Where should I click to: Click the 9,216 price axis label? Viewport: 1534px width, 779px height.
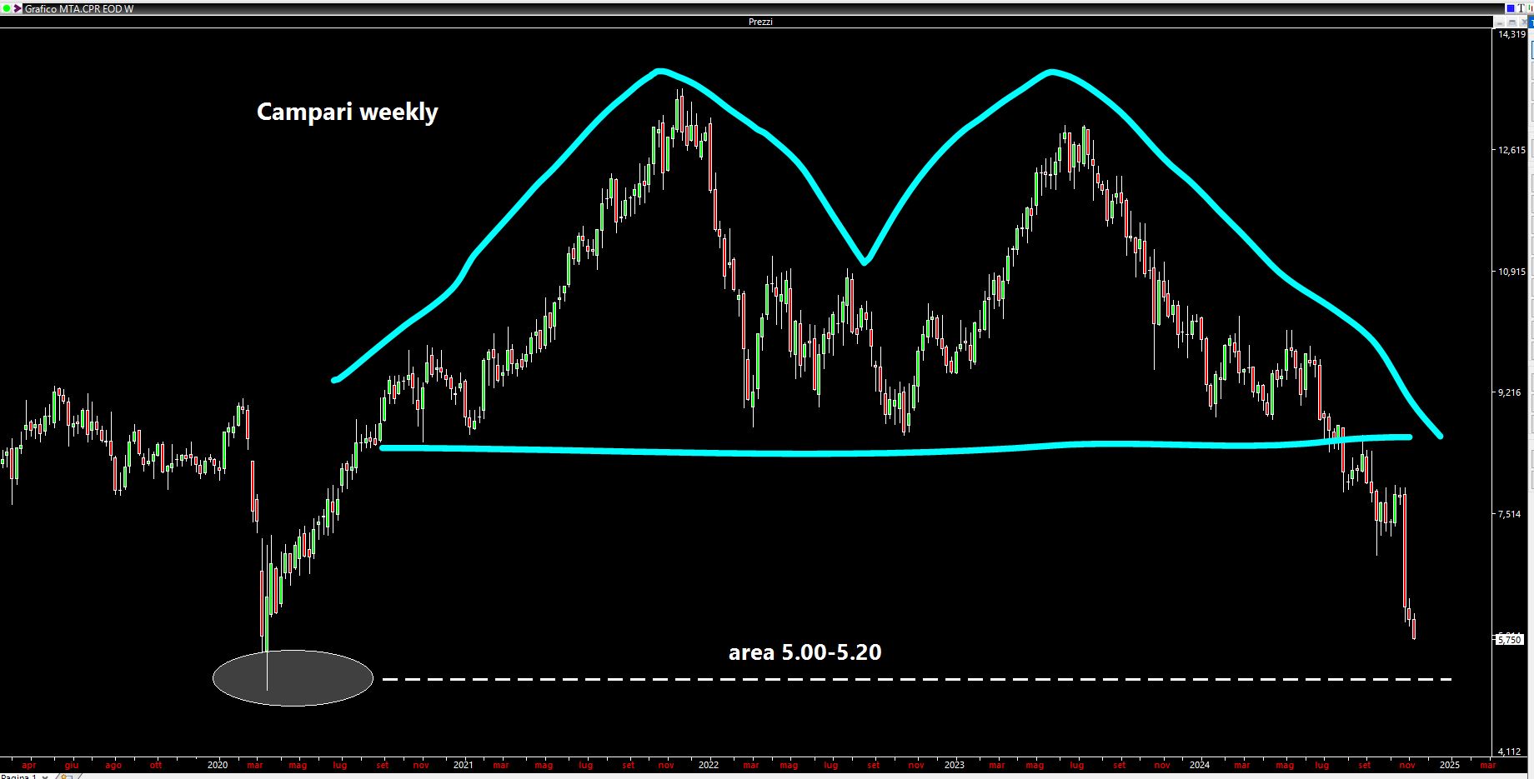[x=1509, y=392]
